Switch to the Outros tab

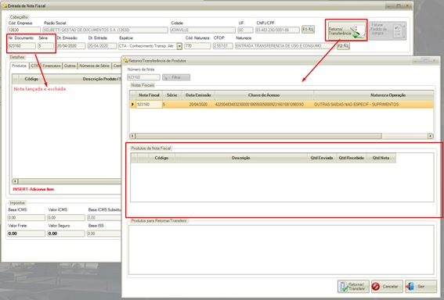(x=70, y=66)
